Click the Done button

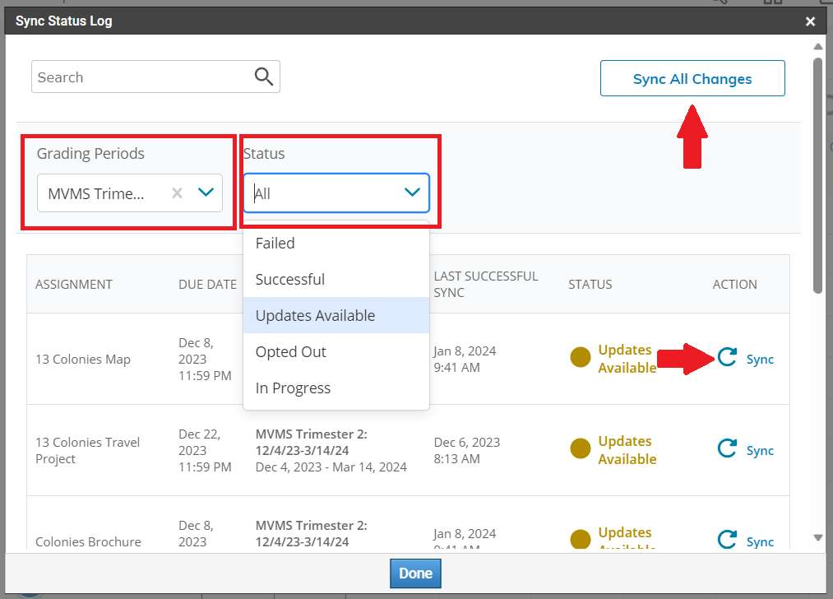pos(415,573)
